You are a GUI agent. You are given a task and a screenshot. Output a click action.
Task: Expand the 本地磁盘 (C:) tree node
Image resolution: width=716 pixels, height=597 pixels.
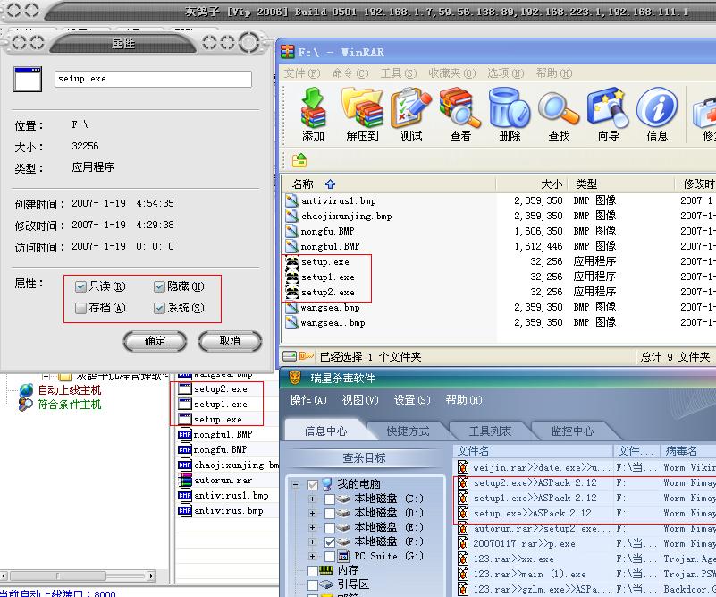(x=312, y=499)
